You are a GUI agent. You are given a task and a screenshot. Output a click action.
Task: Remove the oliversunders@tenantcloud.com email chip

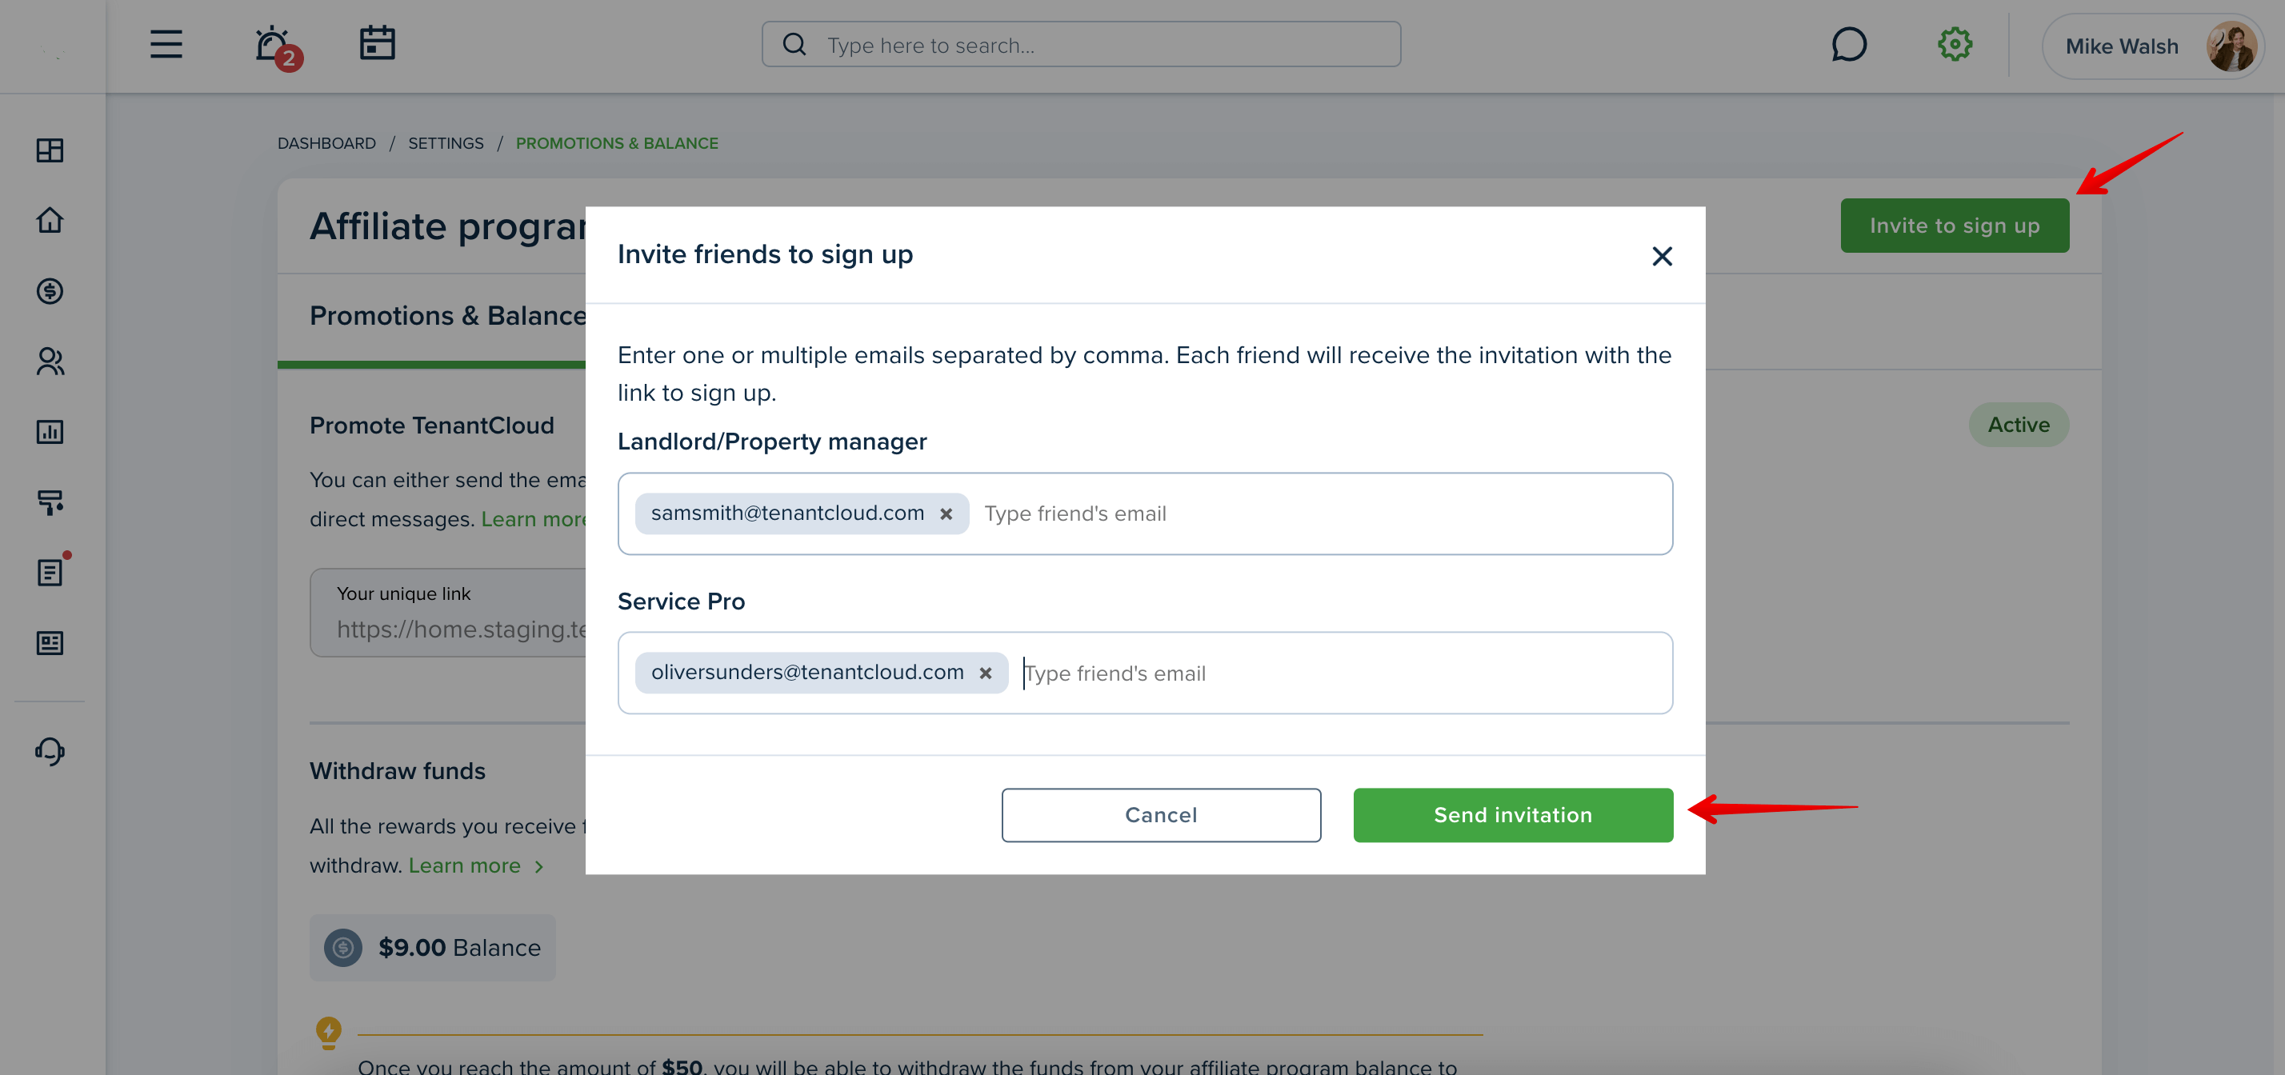986,673
